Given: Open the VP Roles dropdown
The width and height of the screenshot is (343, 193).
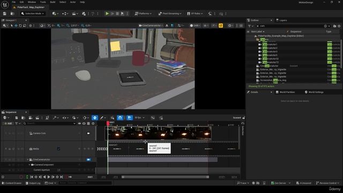Looking at the screenshot, I should [x=195, y=13].
